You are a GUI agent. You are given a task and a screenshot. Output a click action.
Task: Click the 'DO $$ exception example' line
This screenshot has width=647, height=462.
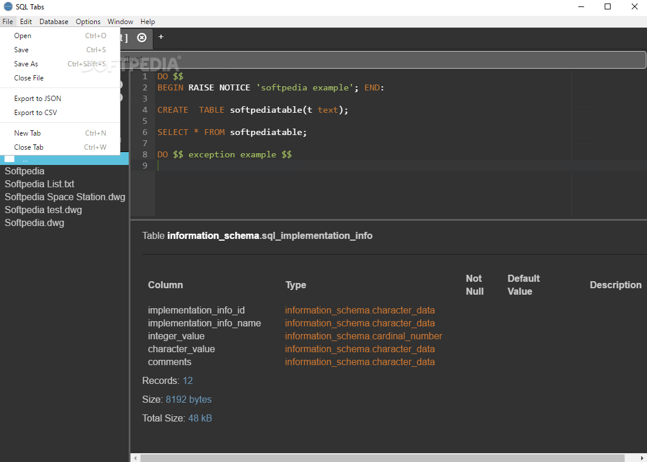pyautogui.click(x=224, y=154)
